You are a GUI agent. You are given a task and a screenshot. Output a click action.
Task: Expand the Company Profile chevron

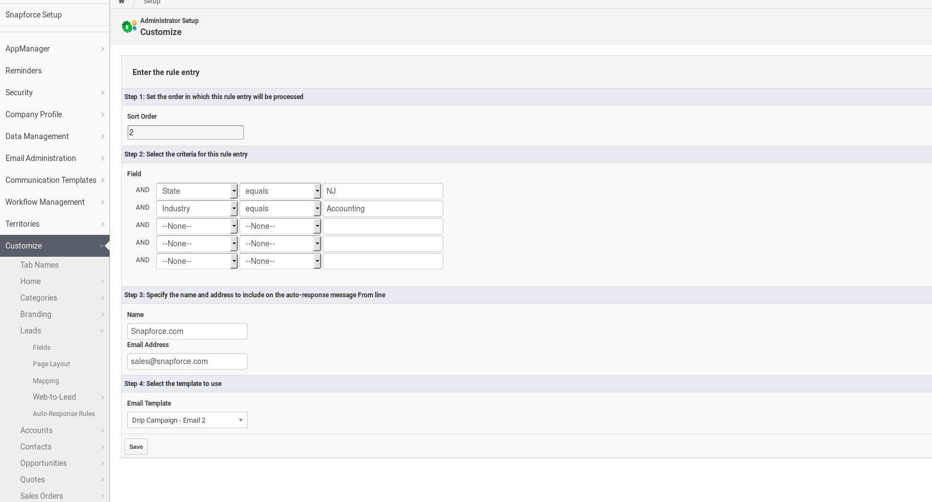102,114
